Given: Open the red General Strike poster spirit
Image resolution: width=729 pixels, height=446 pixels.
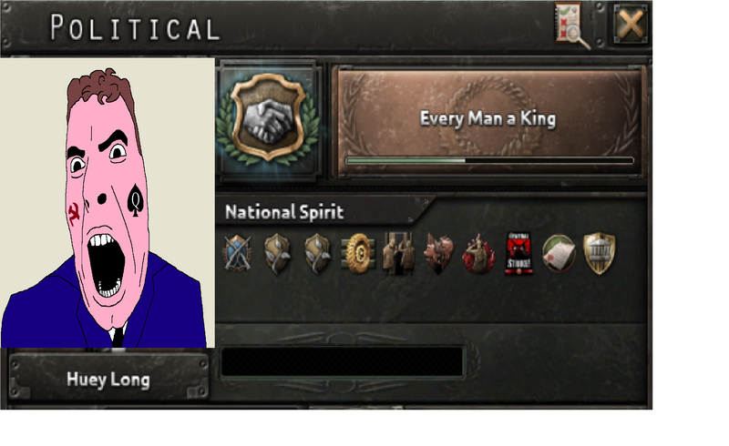Looking at the screenshot, I should click(519, 253).
